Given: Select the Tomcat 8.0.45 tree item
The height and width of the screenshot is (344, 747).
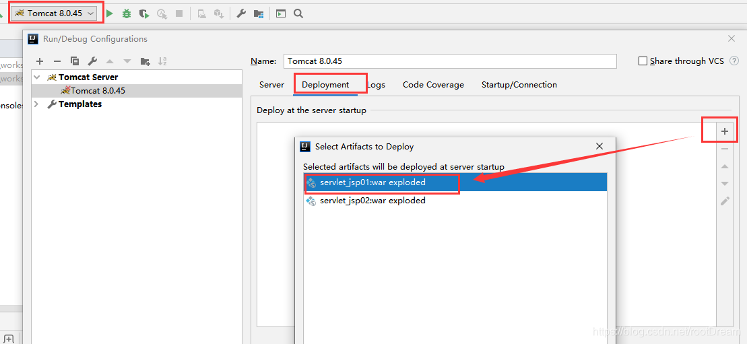Looking at the screenshot, I should [137, 90].
